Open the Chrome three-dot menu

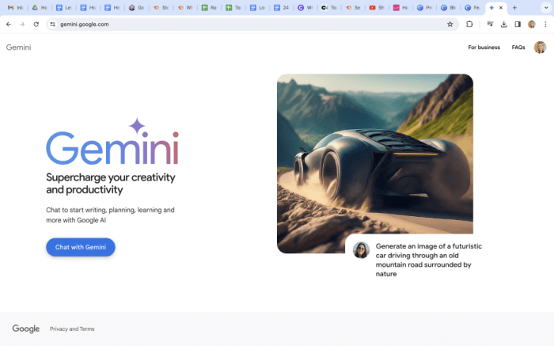545,25
